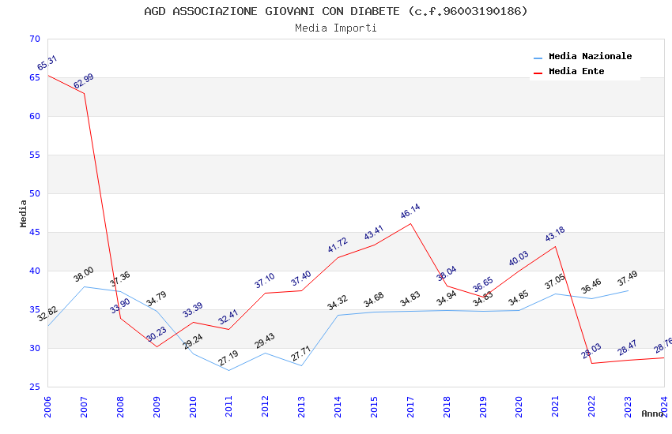The width and height of the screenshot is (672, 434).
Task: Click the 2023 x-axis year label
Action: pos(628,406)
